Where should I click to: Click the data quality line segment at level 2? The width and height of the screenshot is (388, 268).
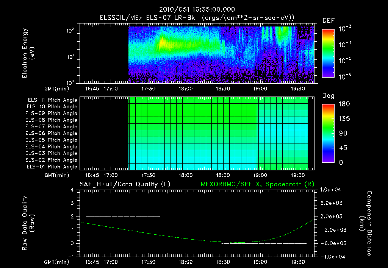click(x=123, y=217)
